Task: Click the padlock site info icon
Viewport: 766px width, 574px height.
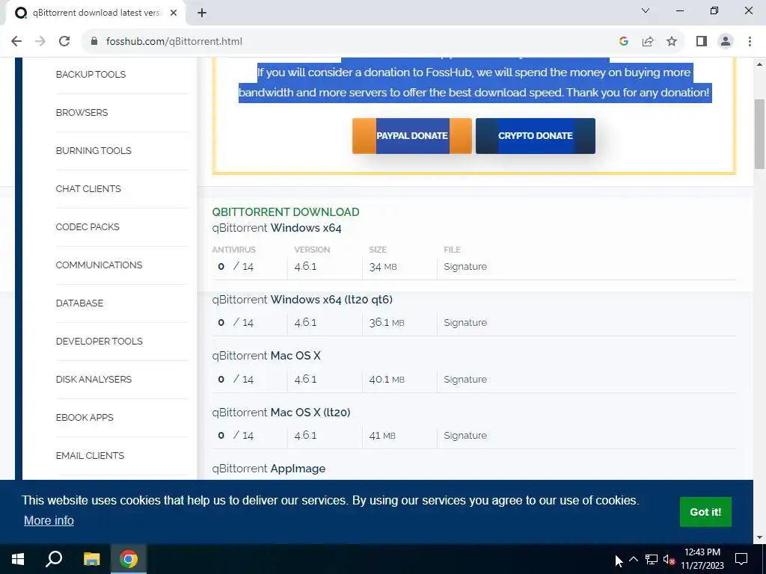Action: point(94,42)
